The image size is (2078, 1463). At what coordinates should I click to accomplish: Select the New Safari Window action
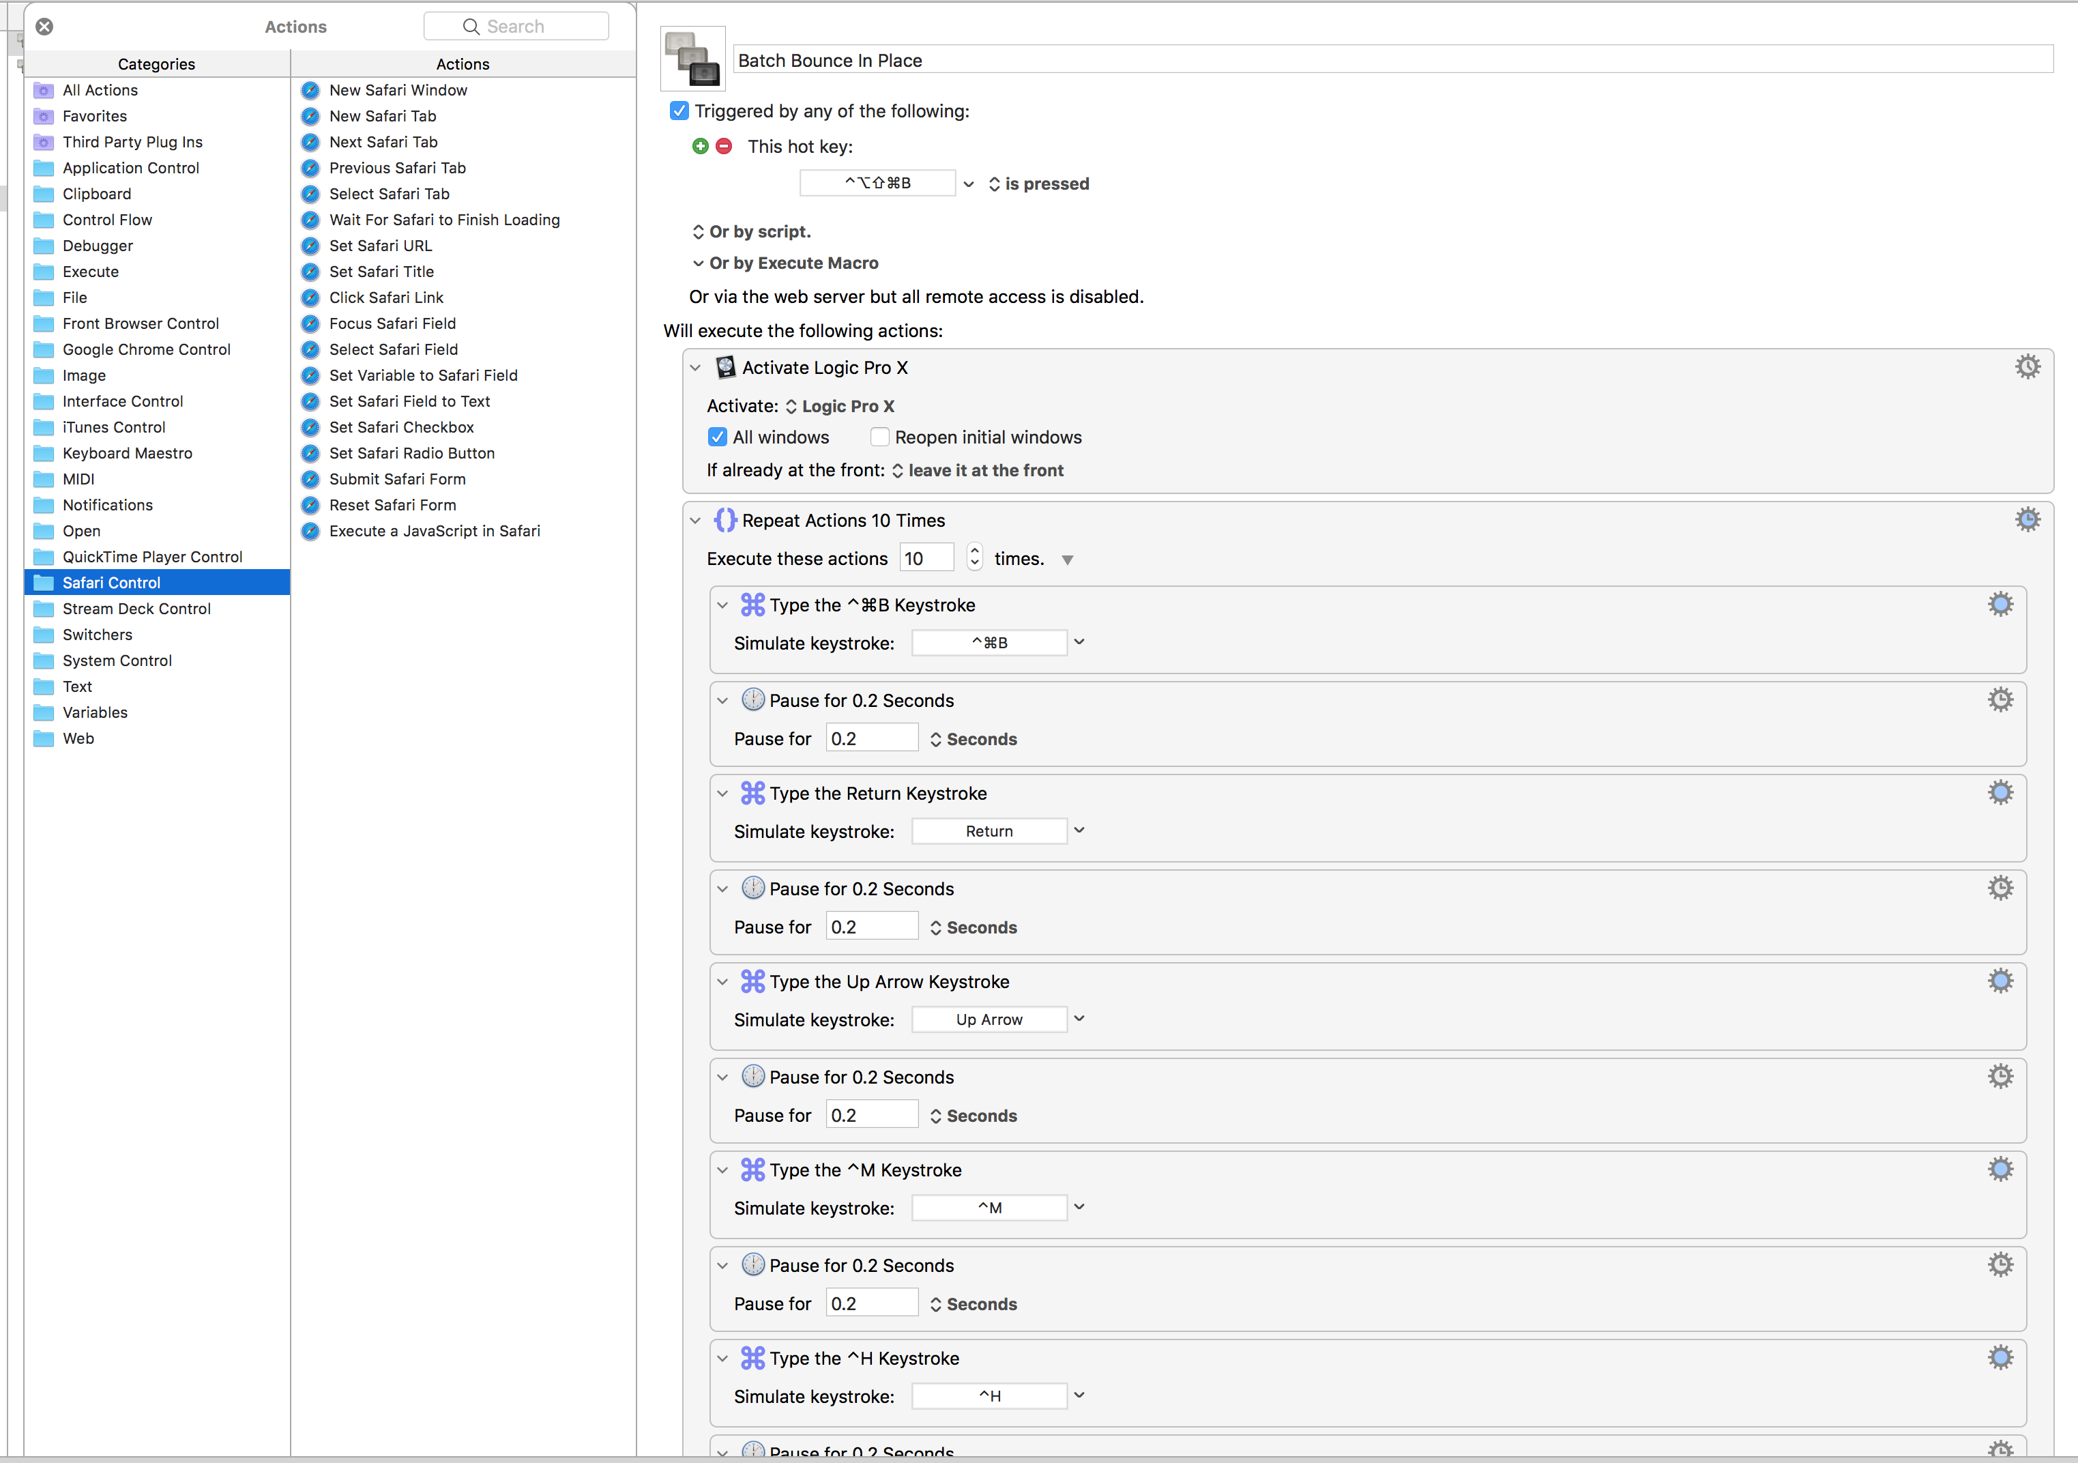[463, 89]
